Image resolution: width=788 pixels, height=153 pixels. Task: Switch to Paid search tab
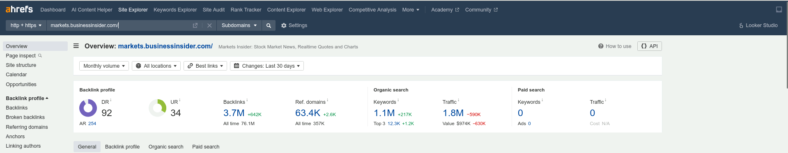pyautogui.click(x=206, y=146)
